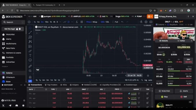The height and width of the screenshot is (110, 196).
Task: Click the red Sell button
Action: [x=184, y=97]
